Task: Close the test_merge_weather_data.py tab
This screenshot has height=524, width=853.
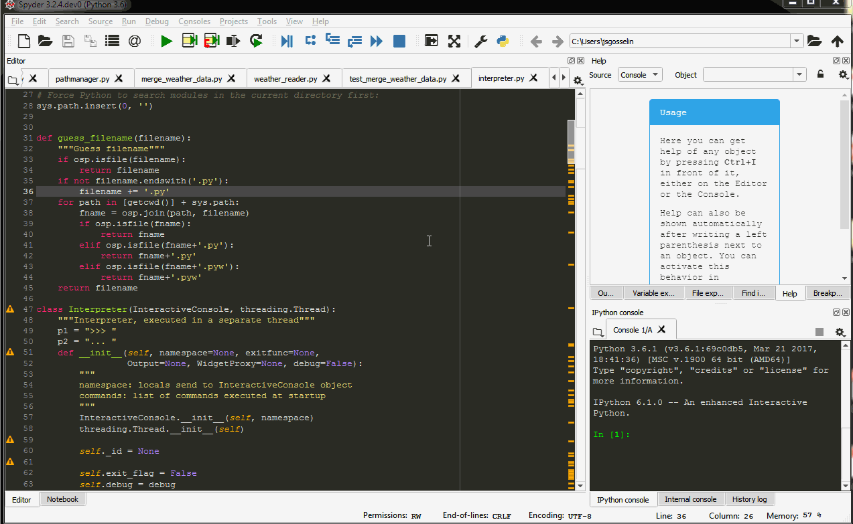Action: point(457,78)
